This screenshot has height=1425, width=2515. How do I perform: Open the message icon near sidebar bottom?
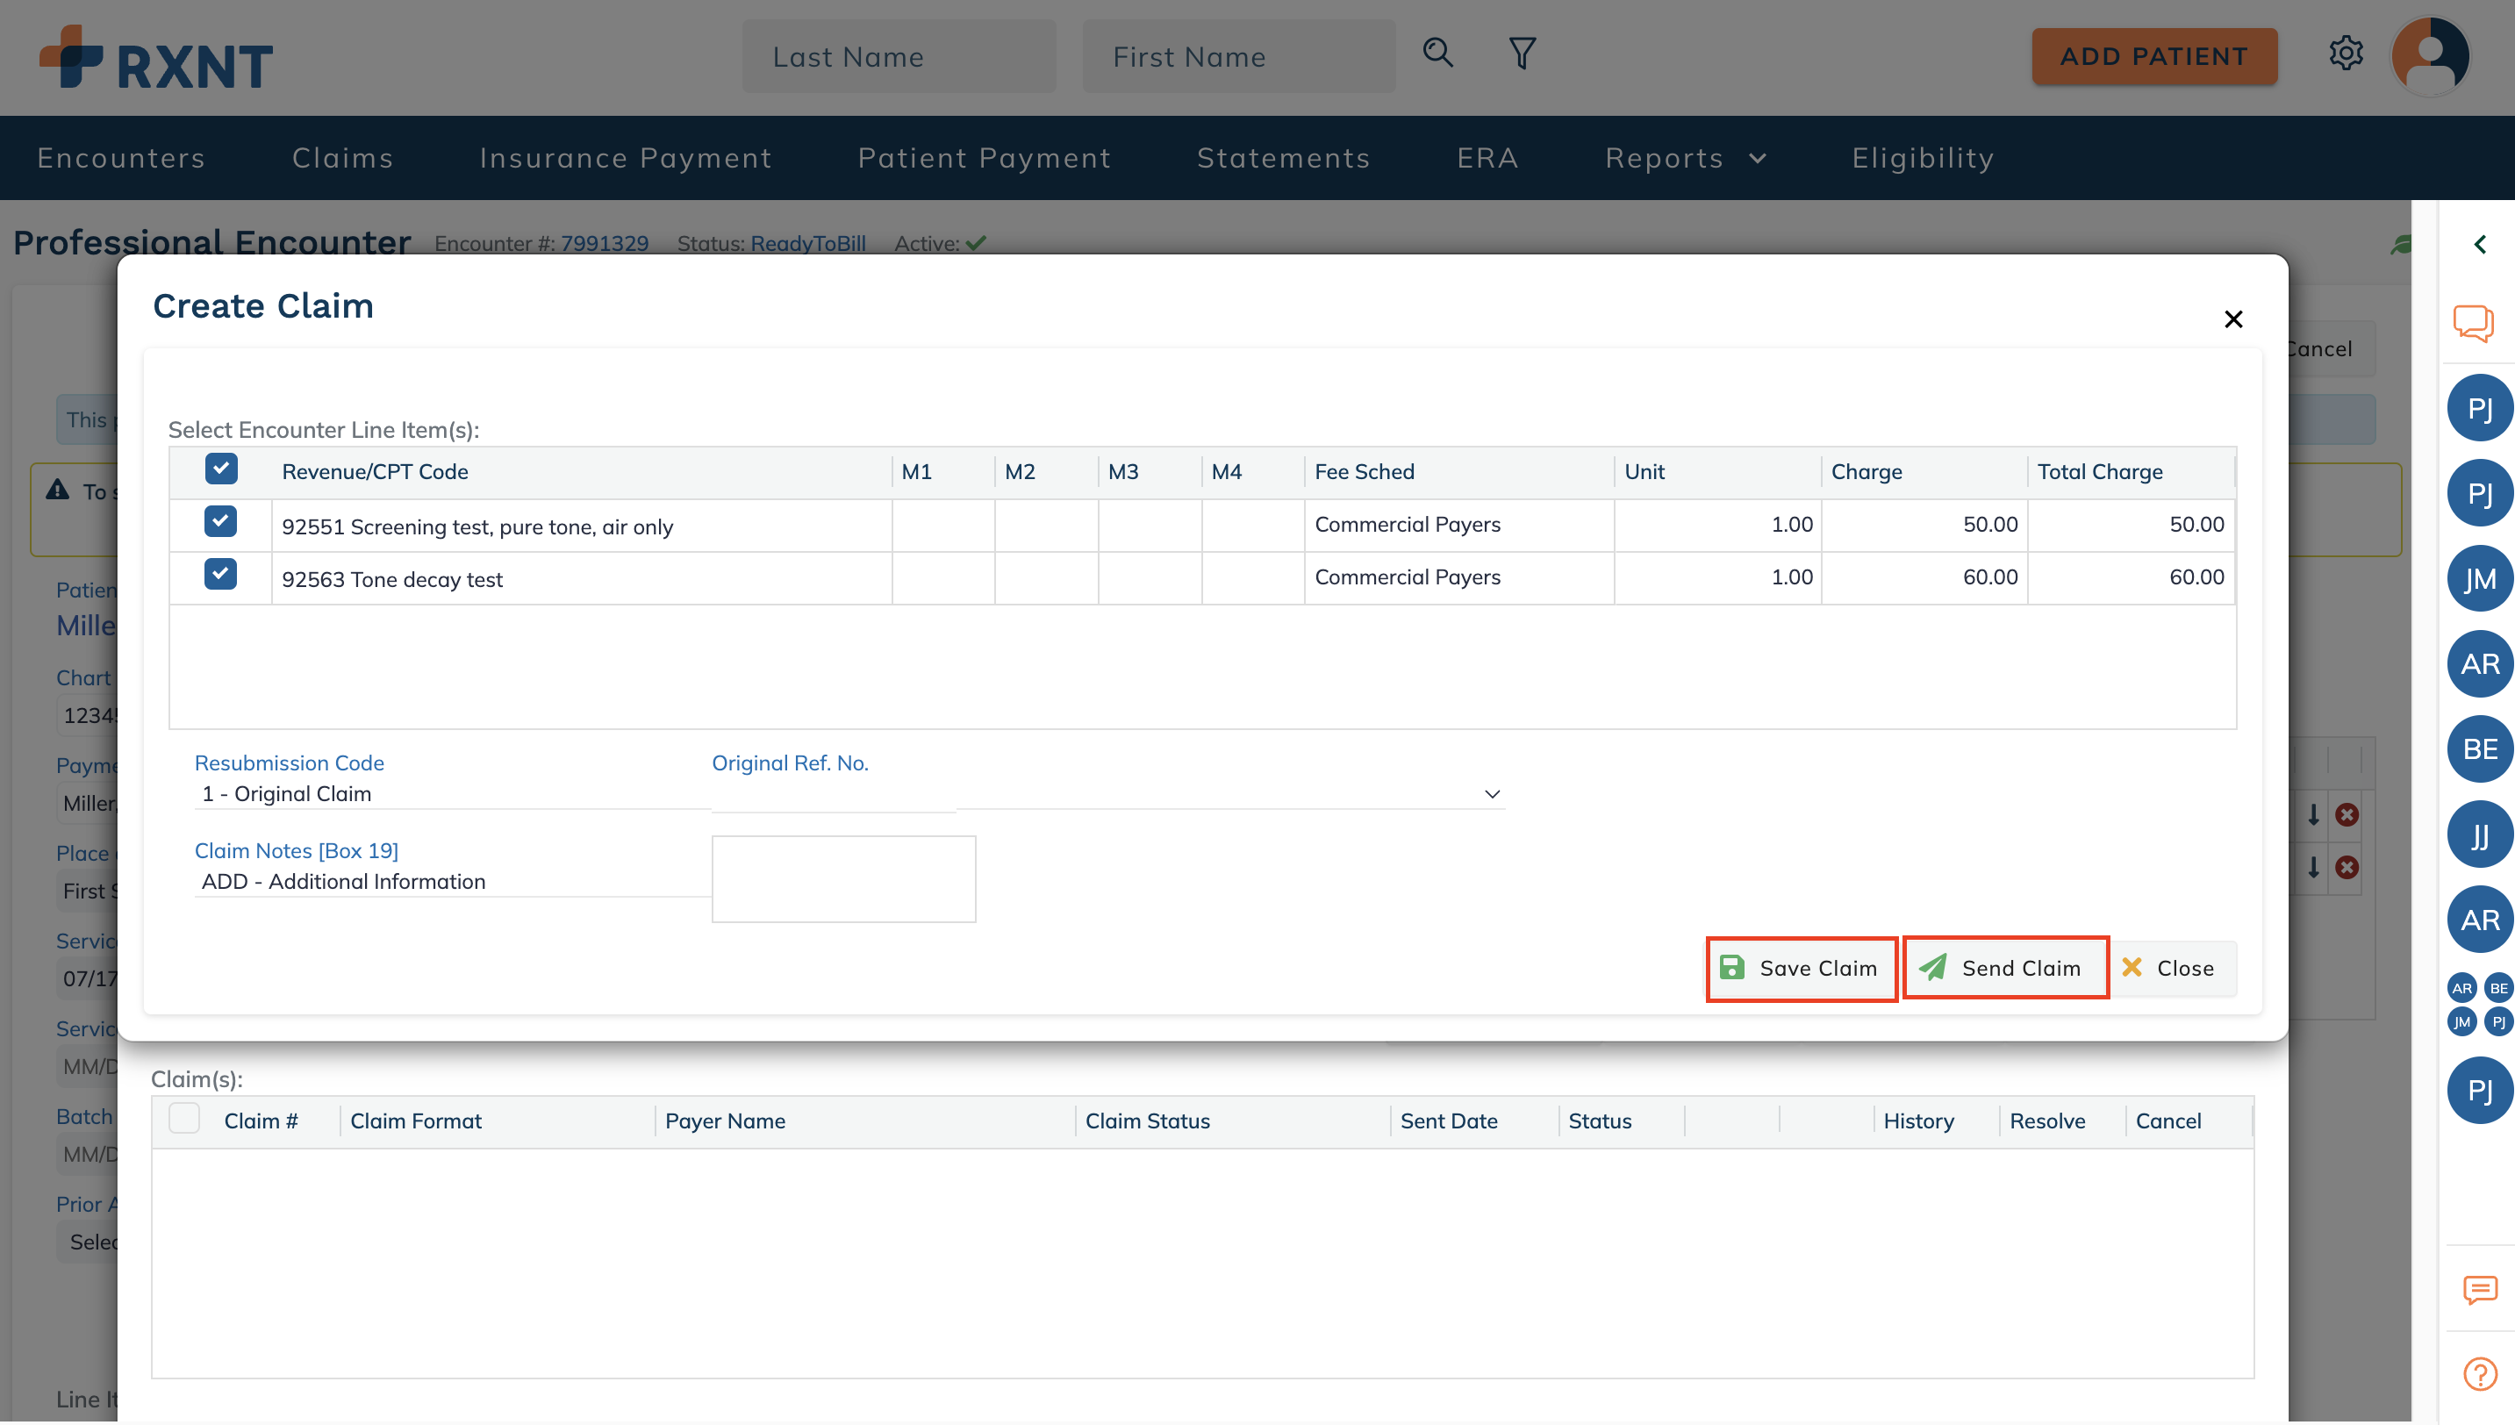point(2480,1290)
